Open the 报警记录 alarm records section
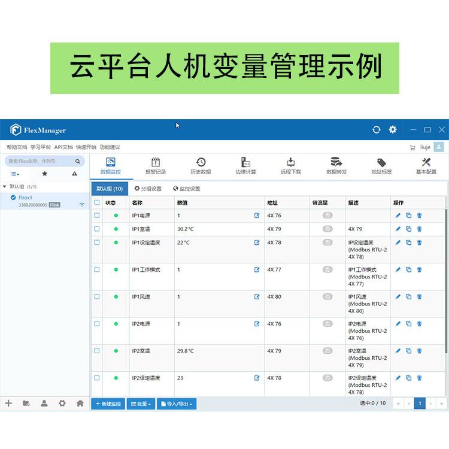The height and width of the screenshot is (449, 449). [x=156, y=166]
